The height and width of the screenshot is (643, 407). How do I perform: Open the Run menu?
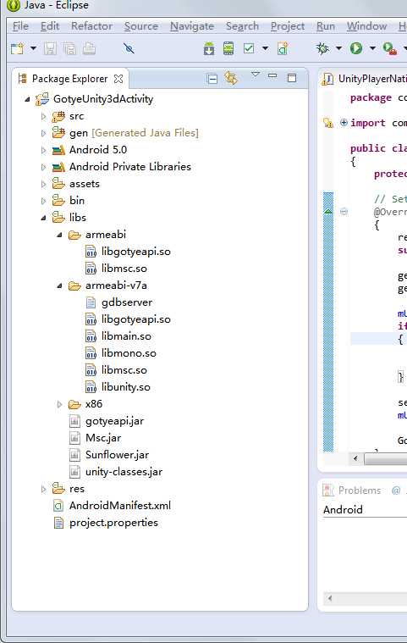point(326,26)
